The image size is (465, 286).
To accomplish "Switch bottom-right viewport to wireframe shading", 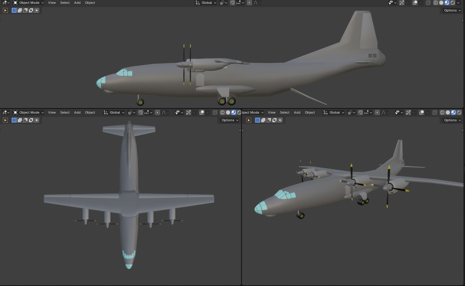I will tap(442, 112).
